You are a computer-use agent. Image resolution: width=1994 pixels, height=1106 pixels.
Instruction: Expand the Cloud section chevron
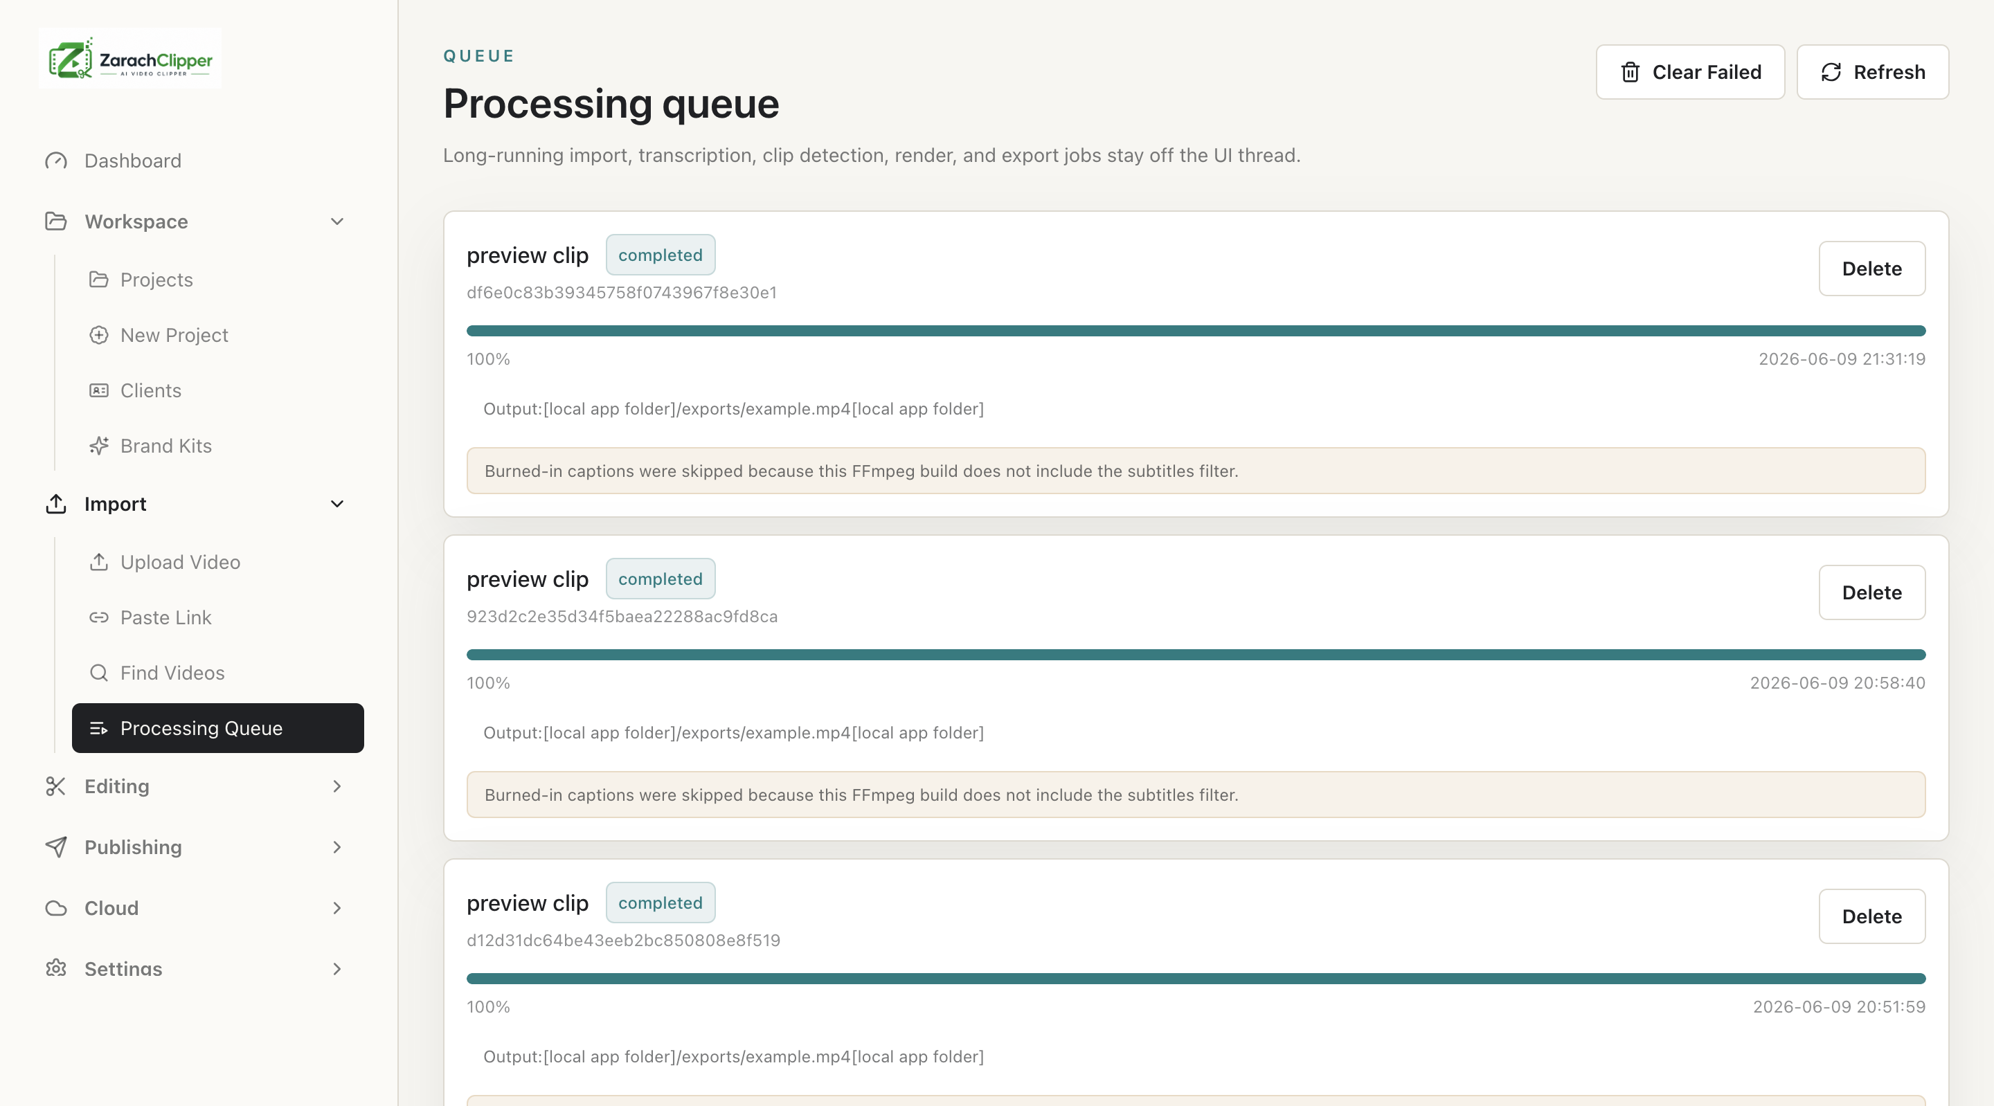336,908
